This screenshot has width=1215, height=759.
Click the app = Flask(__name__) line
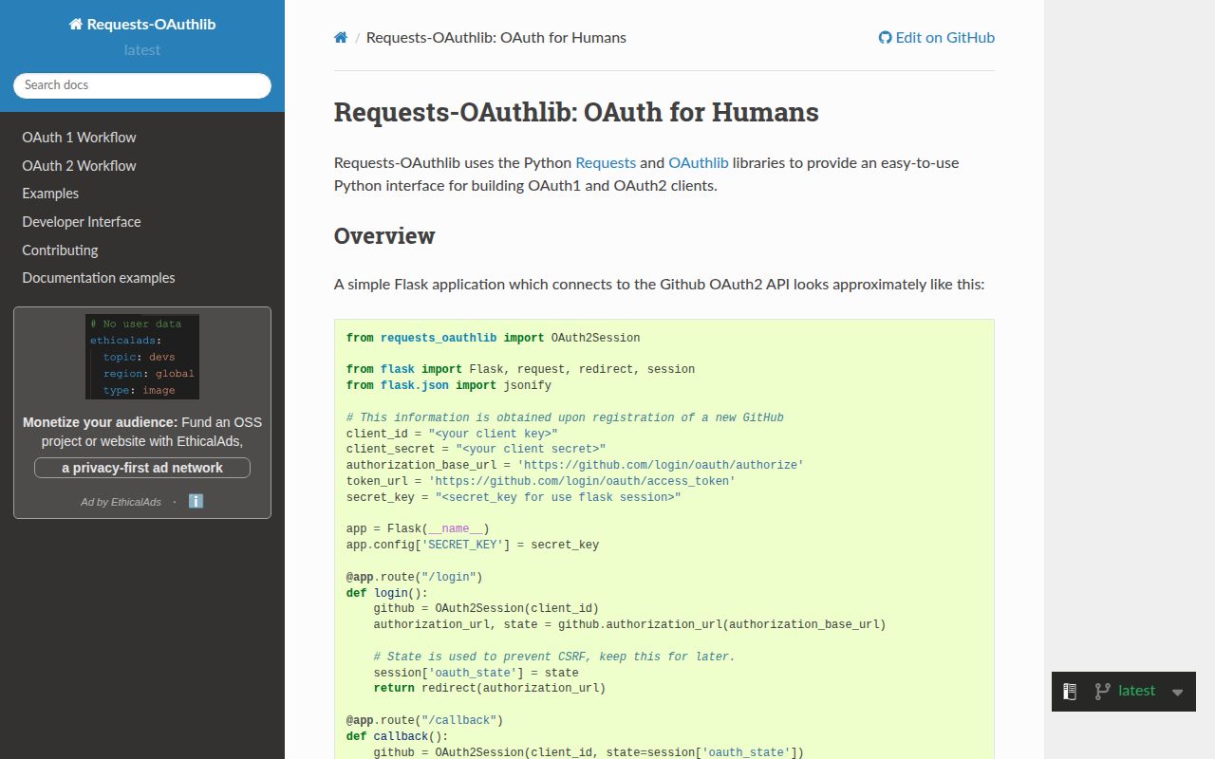(418, 528)
